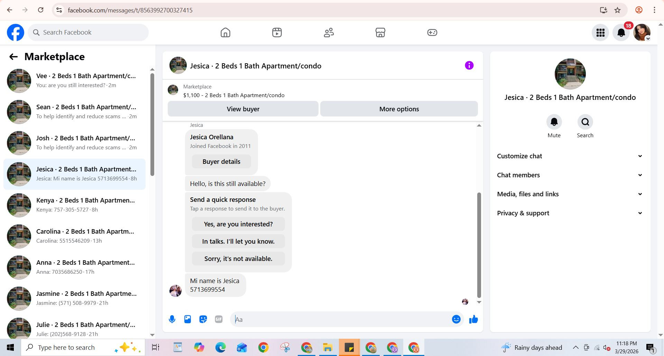The width and height of the screenshot is (664, 356).
Task: Open Josh apartment conversation
Action: tap(74, 143)
